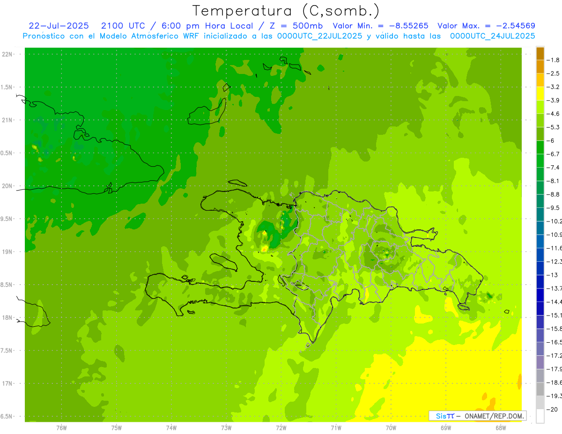
Task: Click the '2100 UTC' time label
Action: tap(123, 26)
